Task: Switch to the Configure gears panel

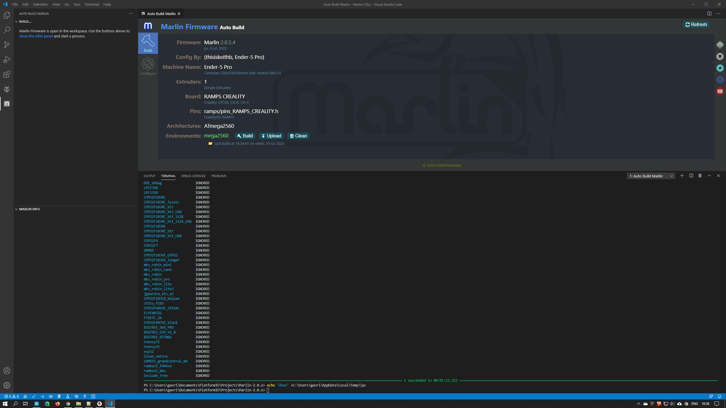Action: (x=148, y=66)
